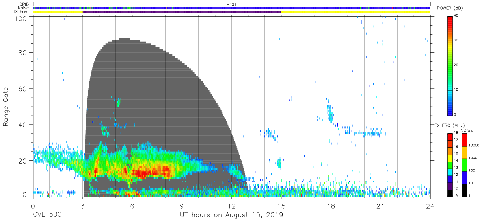
Task: Click the 15 tick on TX FRQ scale
Action: pos(457,154)
